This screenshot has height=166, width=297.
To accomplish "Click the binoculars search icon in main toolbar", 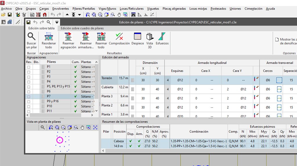I will point(133,15).
